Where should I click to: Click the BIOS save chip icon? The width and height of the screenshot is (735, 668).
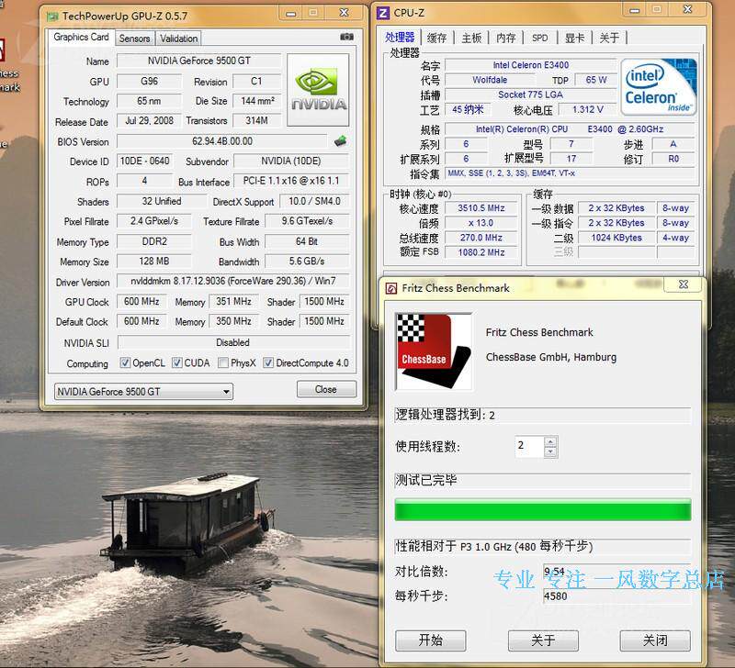(x=340, y=140)
